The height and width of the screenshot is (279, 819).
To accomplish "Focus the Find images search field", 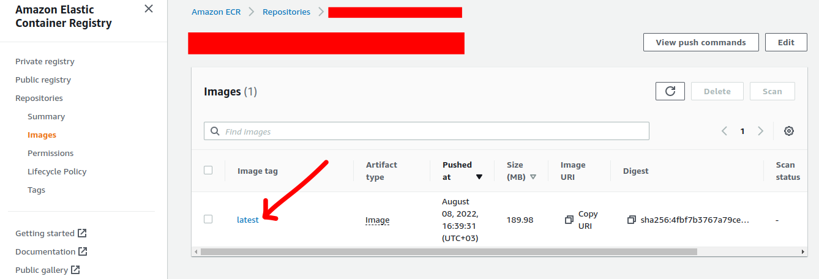I will coord(427,131).
